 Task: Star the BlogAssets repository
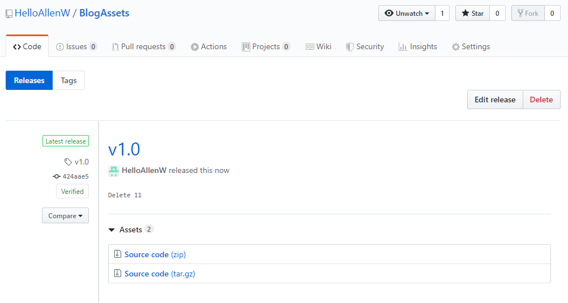[472, 14]
